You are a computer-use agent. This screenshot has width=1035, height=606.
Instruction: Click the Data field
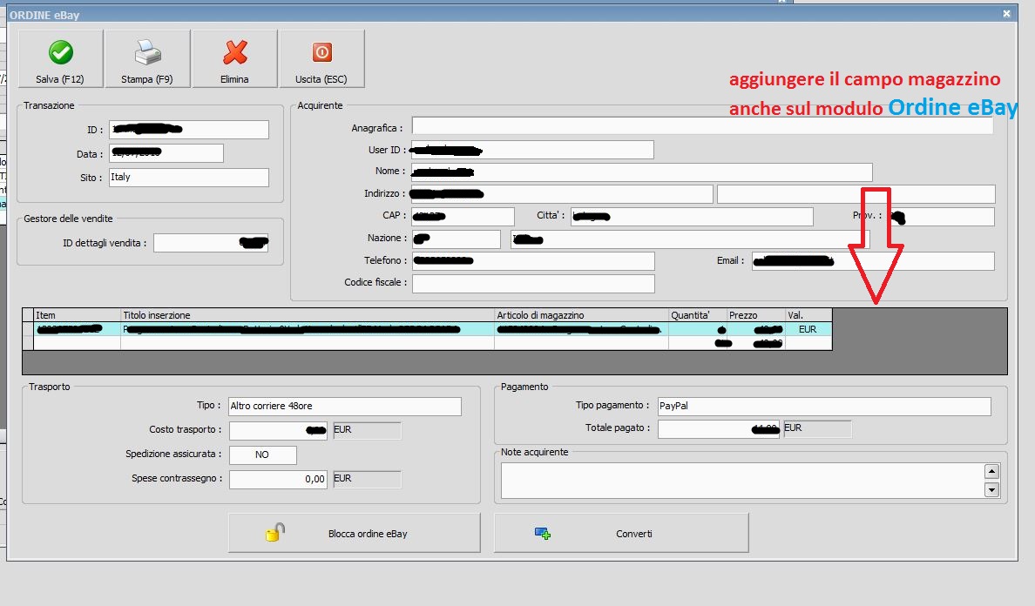point(166,153)
